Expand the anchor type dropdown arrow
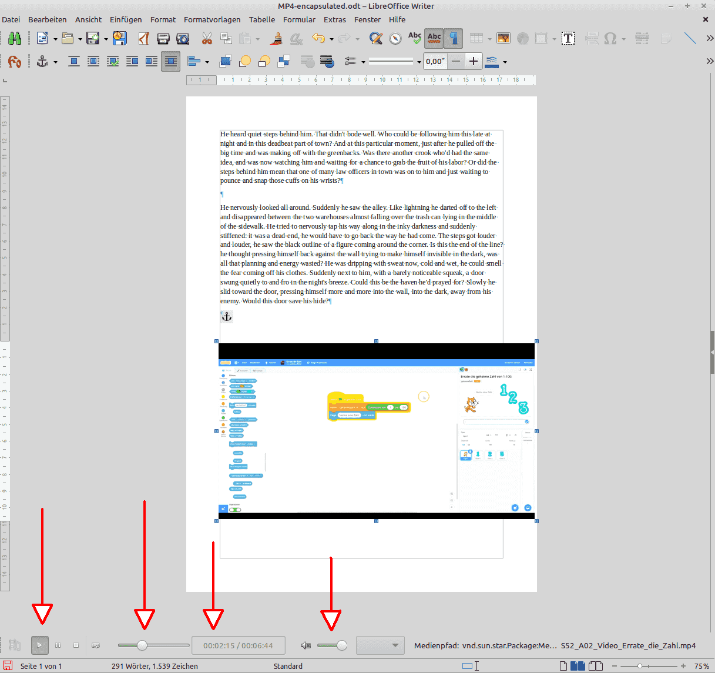 click(x=56, y=62)
